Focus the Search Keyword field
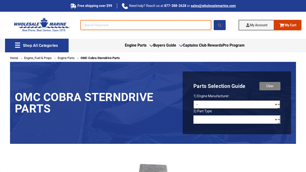This screenshot has height=172, width=306. 146,25
